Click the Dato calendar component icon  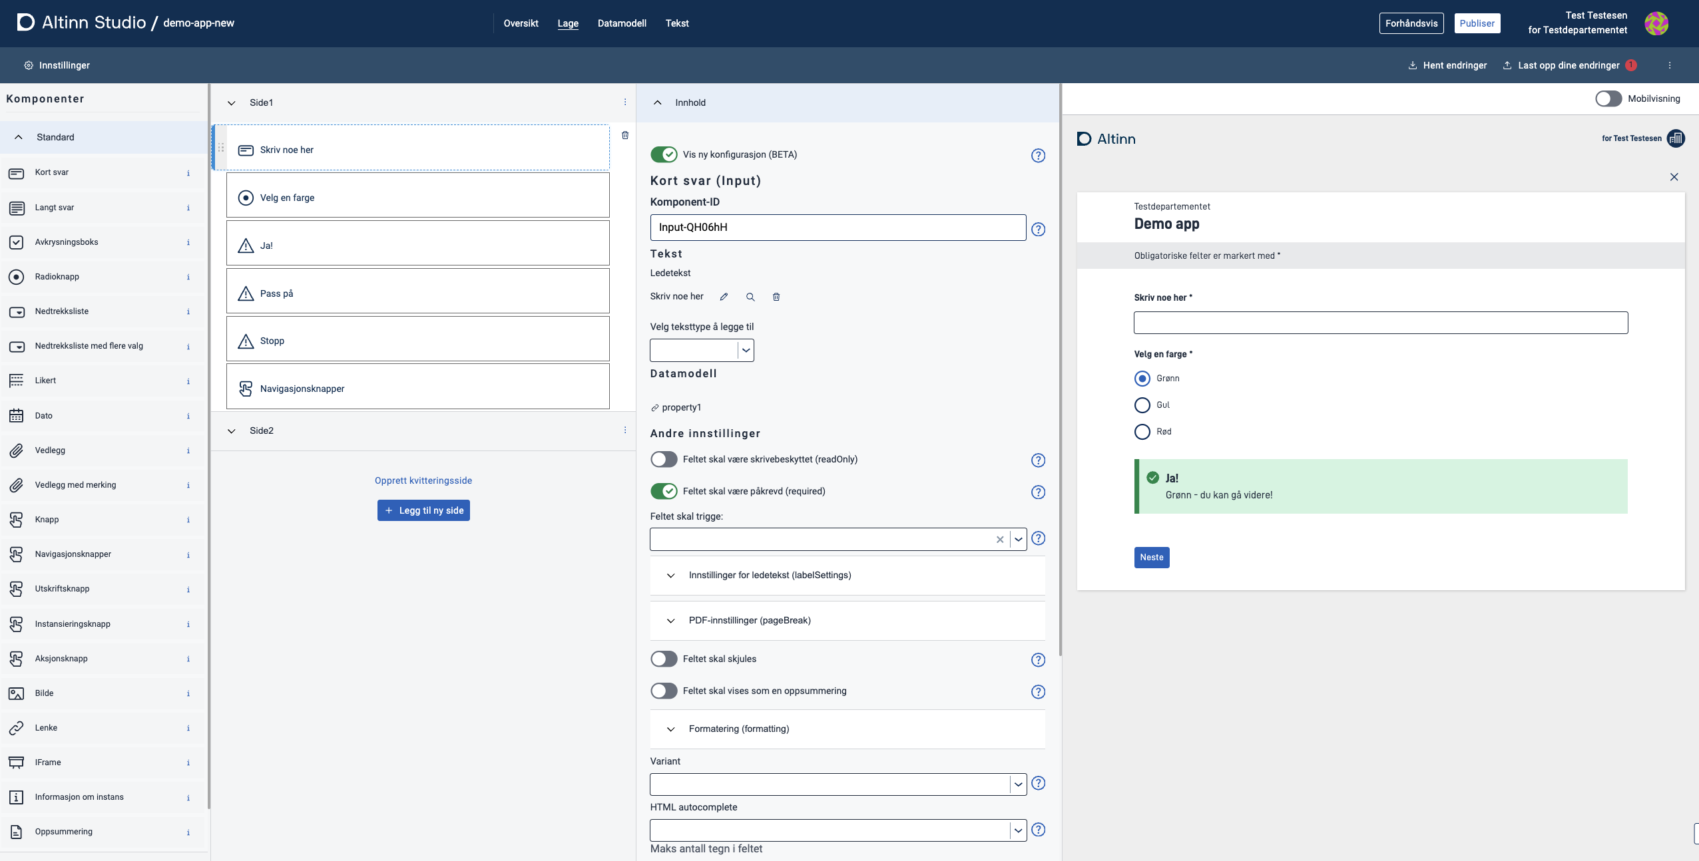pyautogui.click(x=17, y=416)
